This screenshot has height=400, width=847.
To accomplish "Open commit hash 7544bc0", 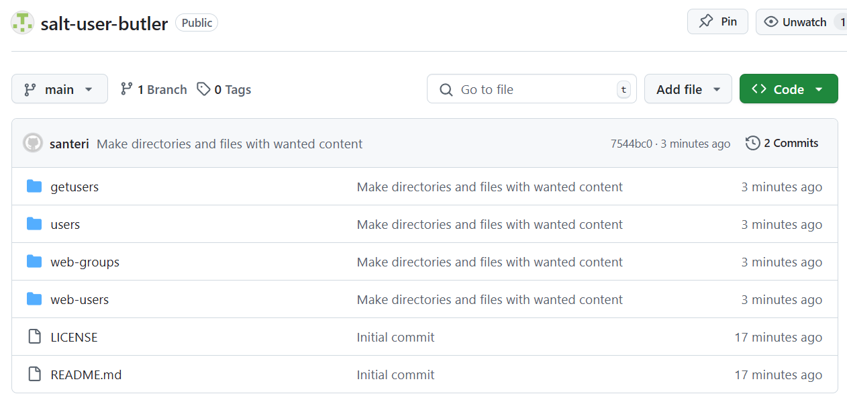I will click(631, 144).
